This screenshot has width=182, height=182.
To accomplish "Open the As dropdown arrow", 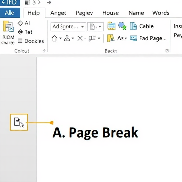I will tap(126, 38).
